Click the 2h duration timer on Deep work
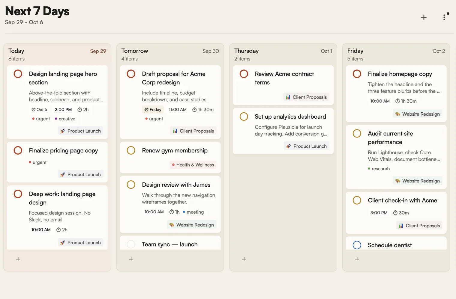Viewport: 456px width, 299px height. pyautogui.click(x=62, y=230)
